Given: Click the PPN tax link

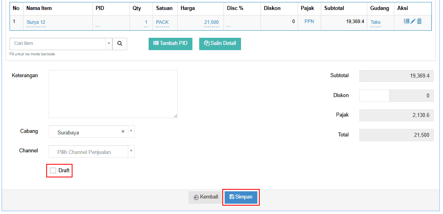Looking at the screenshot, I should coord(309,21).
